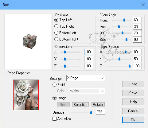Viewport: 148px width, 128px height.
Task: Click the page image thumbnail with roses
Action: tap(26, 95)
